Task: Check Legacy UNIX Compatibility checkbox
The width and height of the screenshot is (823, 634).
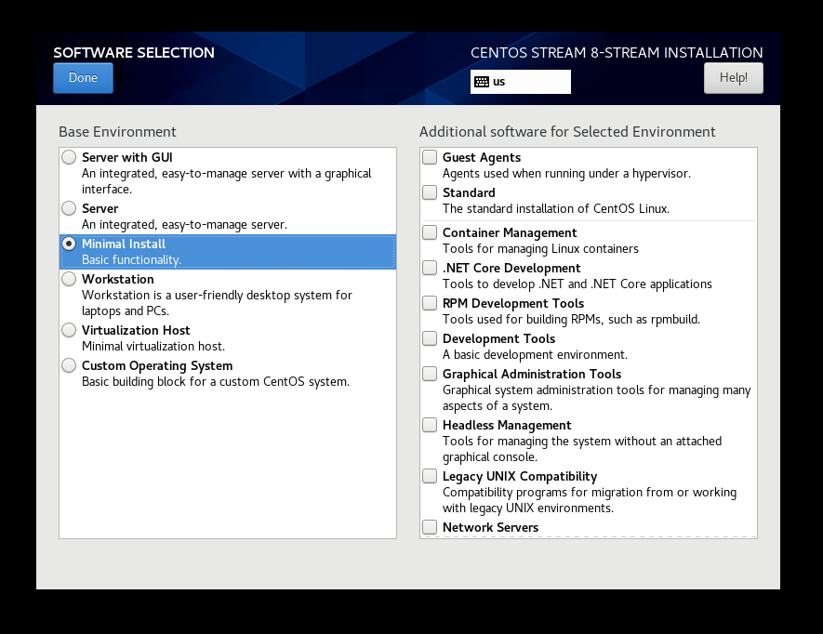Action: tap(430, 476)
